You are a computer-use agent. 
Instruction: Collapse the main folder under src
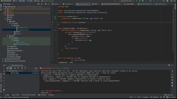pyautogui.click(x=8, y=21)
